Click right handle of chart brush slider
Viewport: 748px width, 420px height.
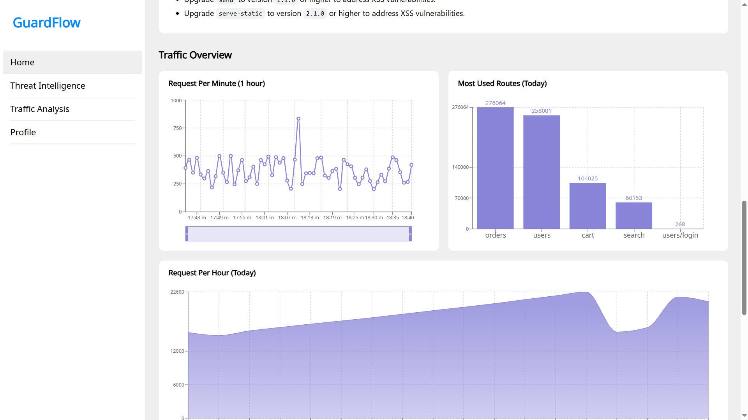click(410, 234)
